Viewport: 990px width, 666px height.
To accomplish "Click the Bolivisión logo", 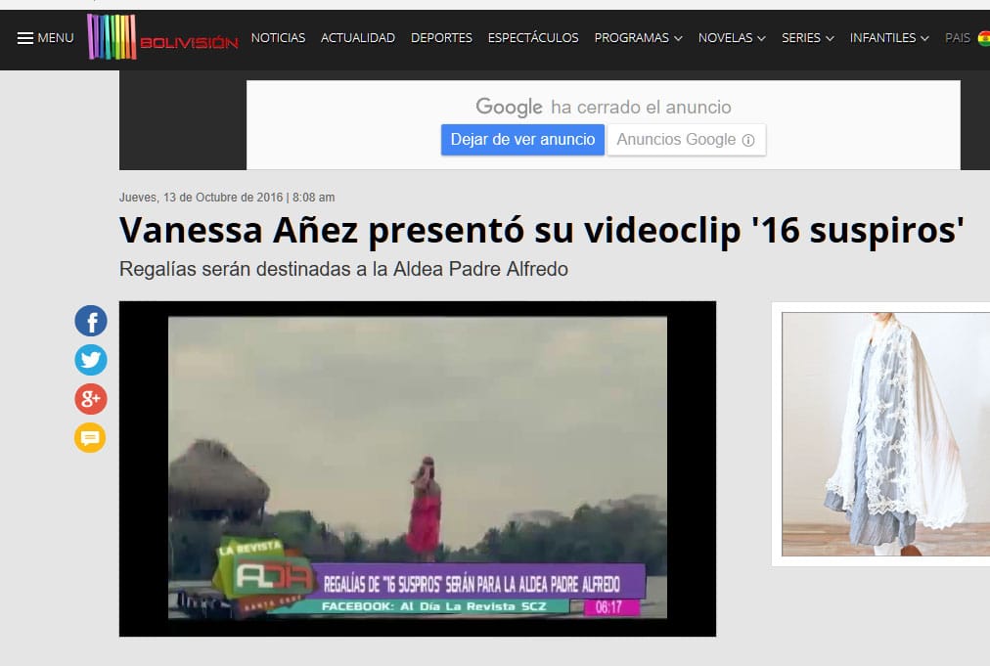I will coord(163,37).
